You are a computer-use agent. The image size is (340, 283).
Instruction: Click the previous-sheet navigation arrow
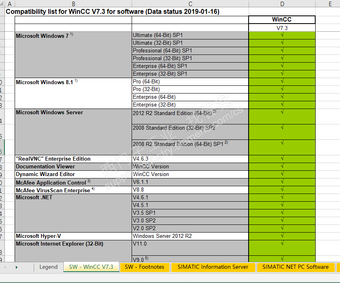(5, 267)
